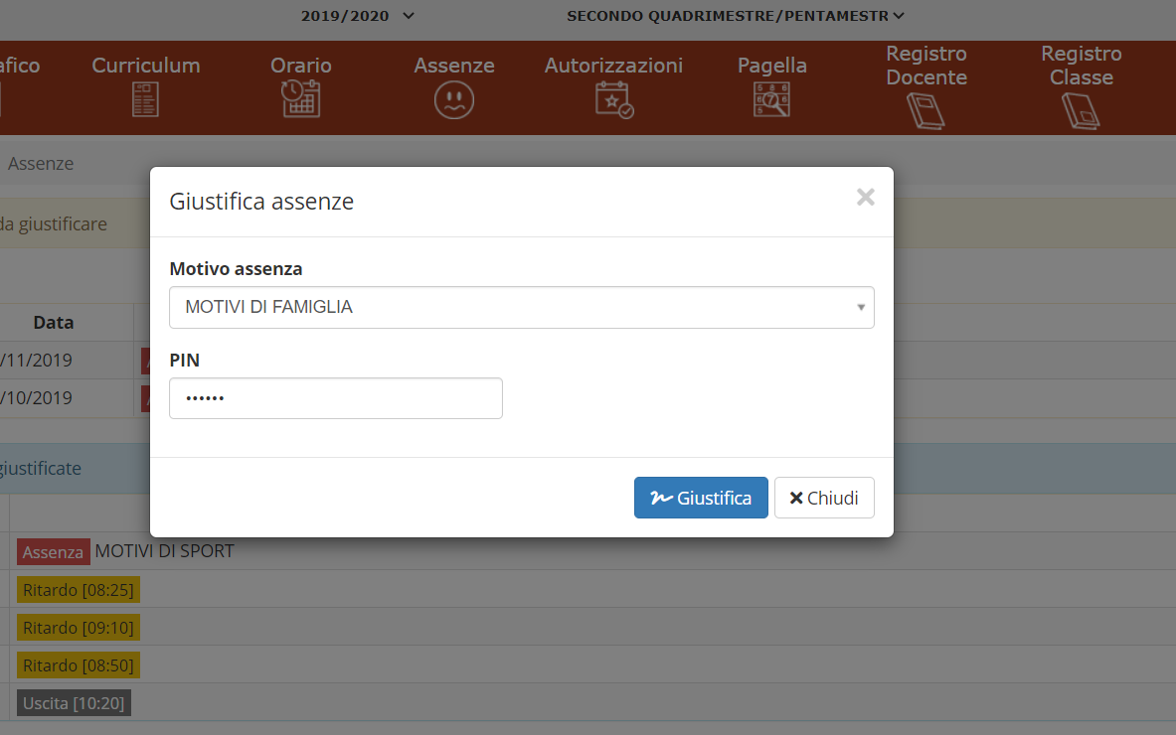The width and height of the screenshot is (1176, 735).
Task: Open the Assenze sad face icon
Action: click(453, 100)
